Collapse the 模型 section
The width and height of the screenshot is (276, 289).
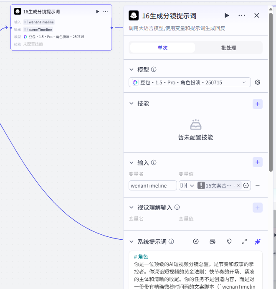click(132, 69)
